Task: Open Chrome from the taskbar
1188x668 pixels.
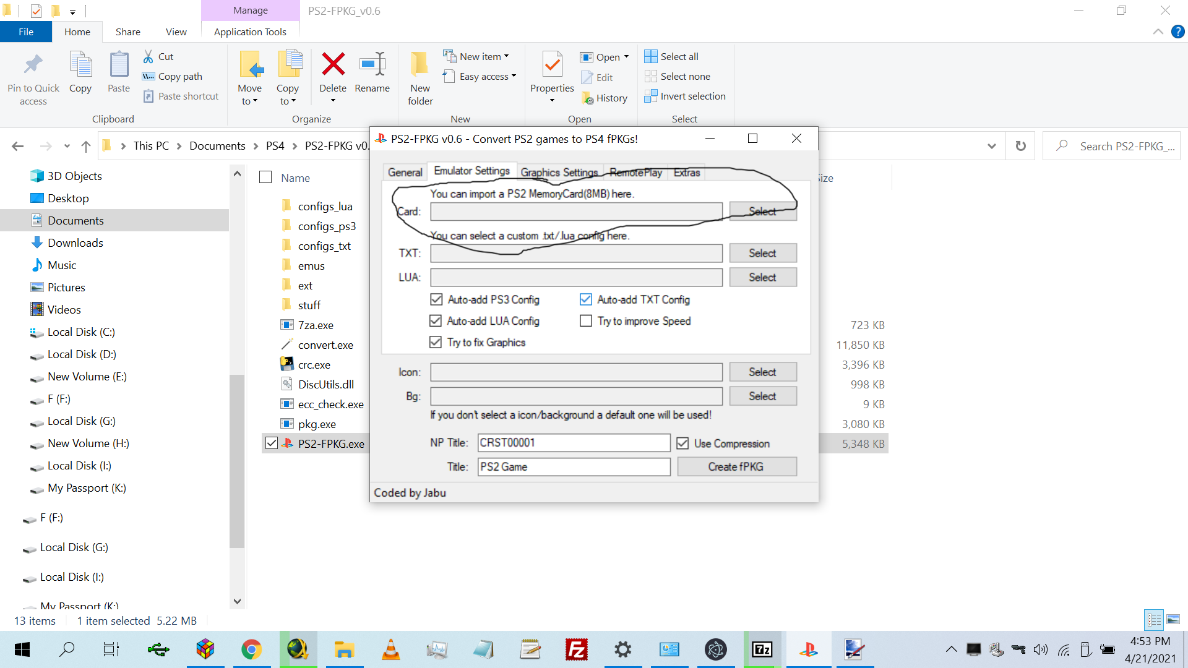Action: pos(251,649)
